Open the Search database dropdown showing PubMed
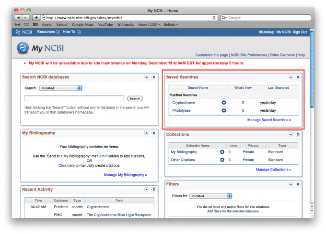 point(61,88)
